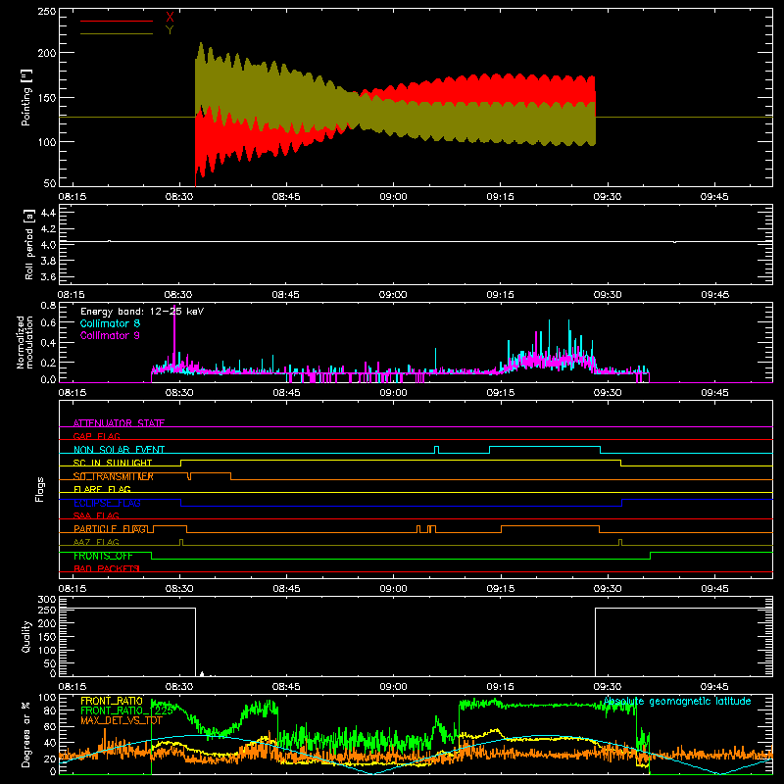Click the 0.8 tick on modulation axis
The width and height of the screenshot is (784, 784).
[x=48, y=306]
